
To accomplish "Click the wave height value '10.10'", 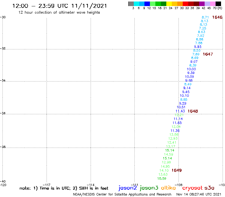I will [x=184, y=95].
